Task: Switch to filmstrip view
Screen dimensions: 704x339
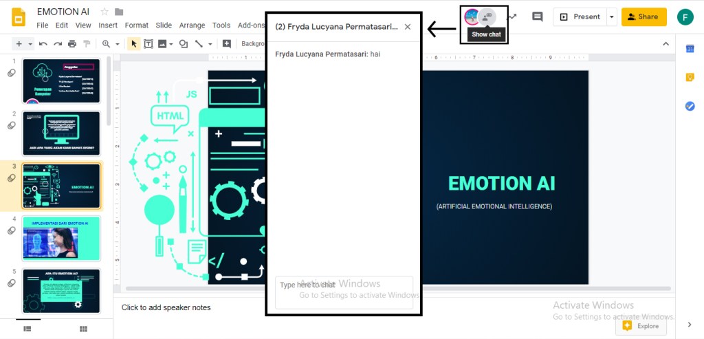Action: [27, 329]
